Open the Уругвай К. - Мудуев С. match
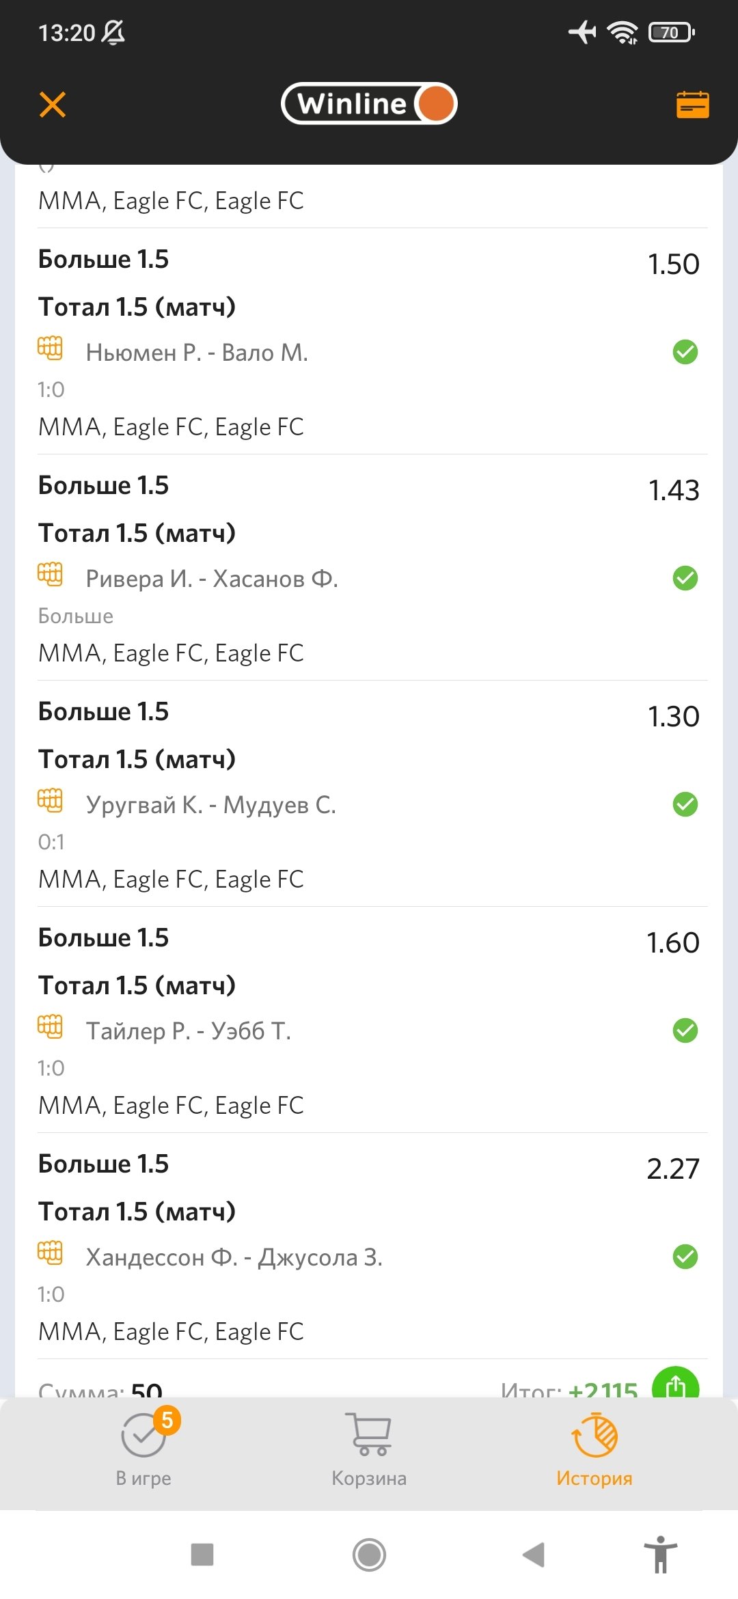 coord(210,805)
